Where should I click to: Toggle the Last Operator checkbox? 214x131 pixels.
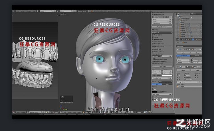[153, 97]
